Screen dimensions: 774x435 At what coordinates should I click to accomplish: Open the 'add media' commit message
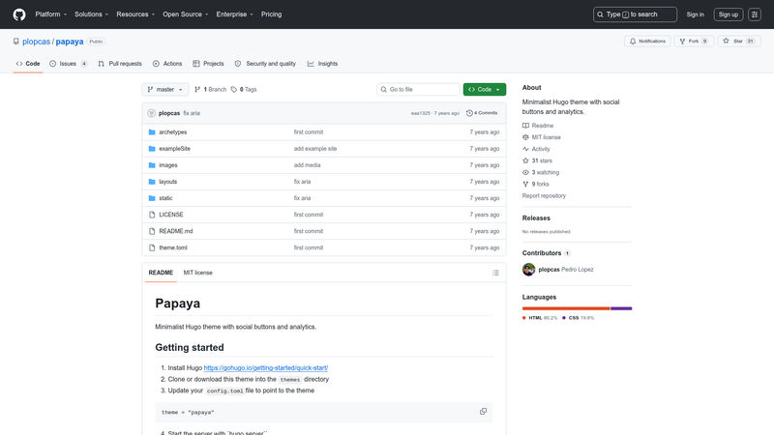point(307,165)
